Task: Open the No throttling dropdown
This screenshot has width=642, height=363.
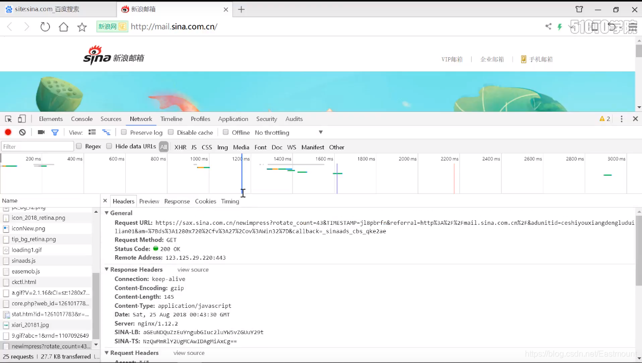Action: pyautogui.click(x=289, y=133)
